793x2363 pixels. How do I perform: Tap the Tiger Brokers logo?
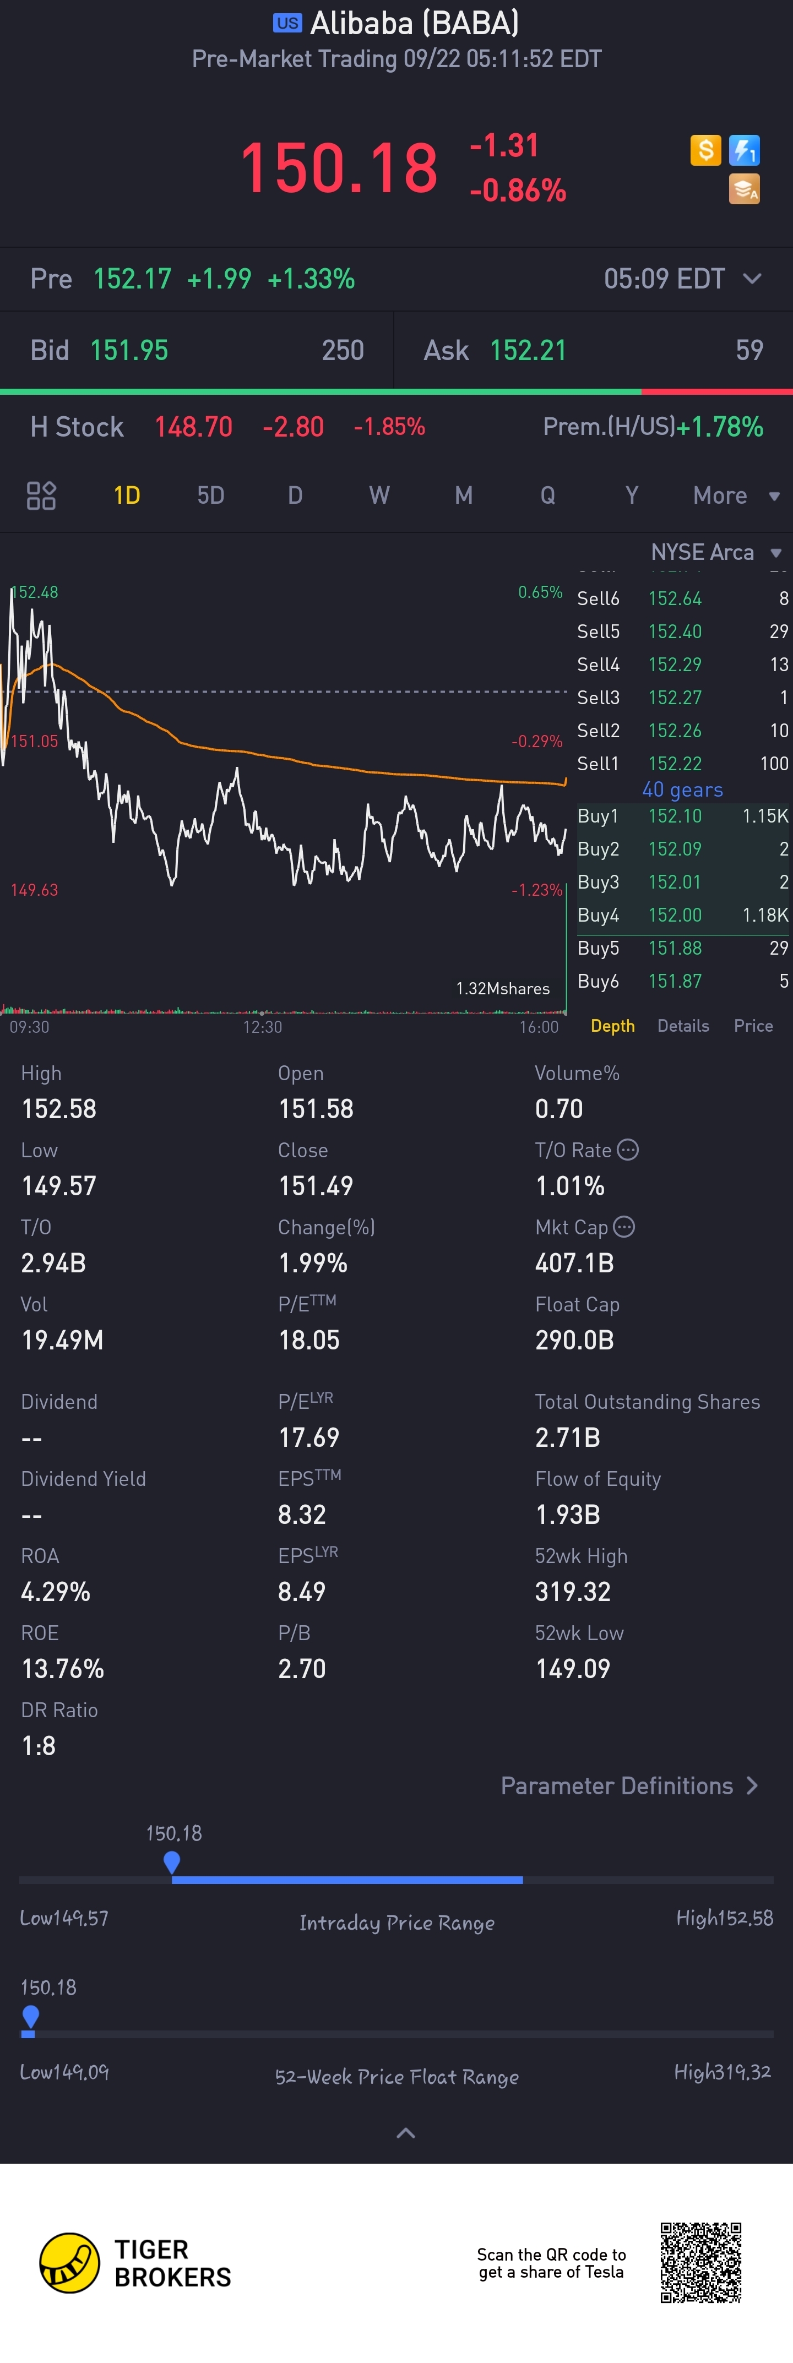[x=135, y=2263]
